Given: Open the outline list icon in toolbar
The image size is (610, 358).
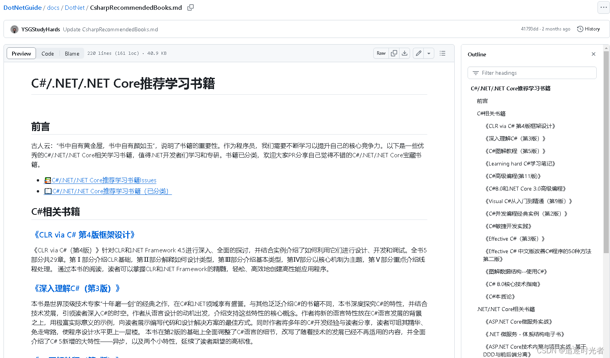Looking at the screenshot, I should (x=442, y=53).
